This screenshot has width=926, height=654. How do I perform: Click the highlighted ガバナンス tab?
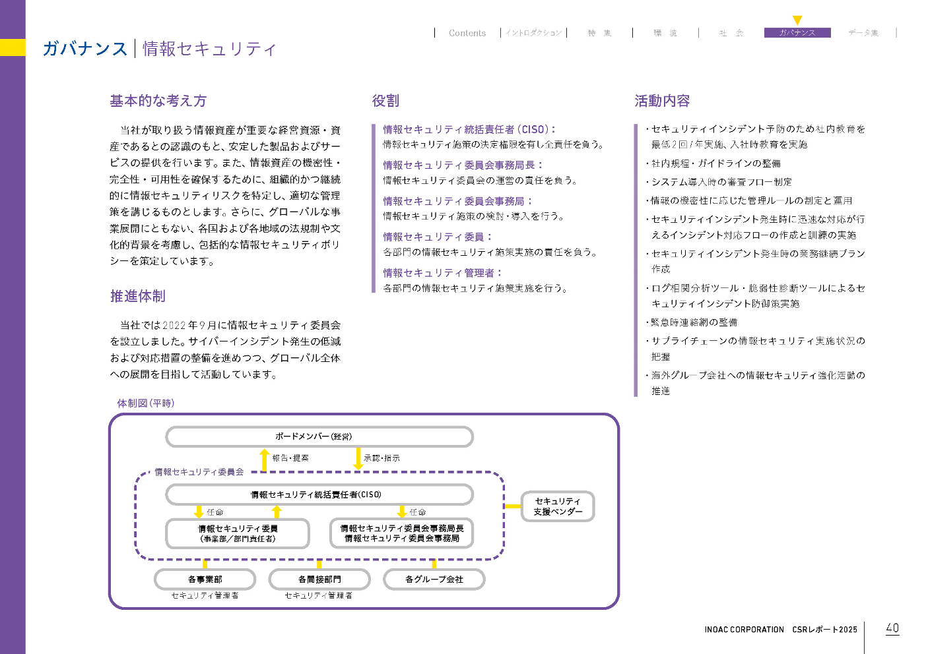pyautogui.click(x=797, y=33)
